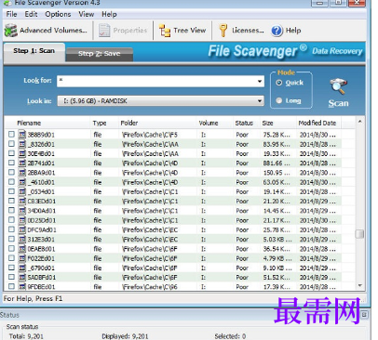Click file icon of DFC9Ad01
The image size is (378, 340).
pos(22,229)
